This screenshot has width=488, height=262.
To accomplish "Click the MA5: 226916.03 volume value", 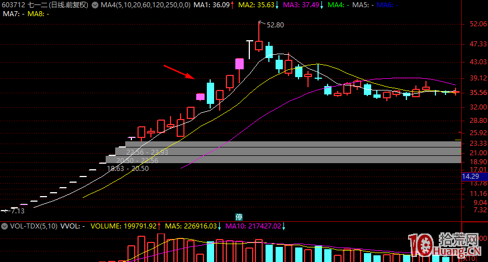I will click(x=191, y=226).
